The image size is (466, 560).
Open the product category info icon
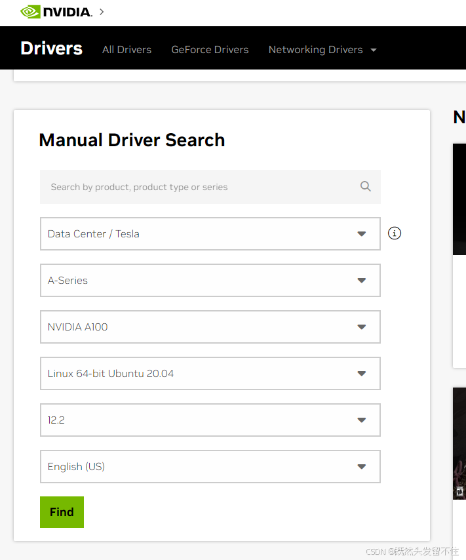point(394,233)
